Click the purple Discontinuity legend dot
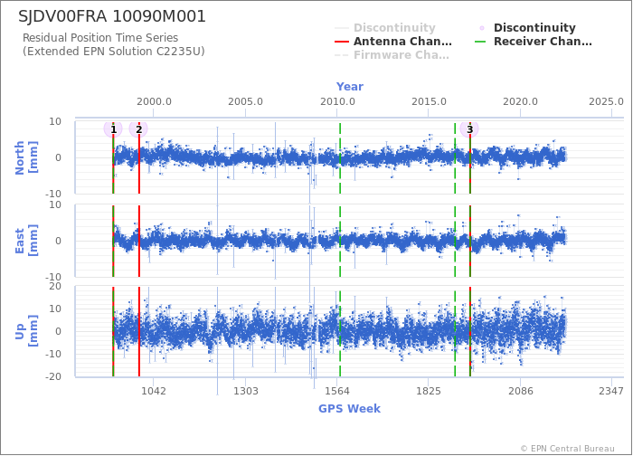 pyautogui.click(x=482, y=28)
